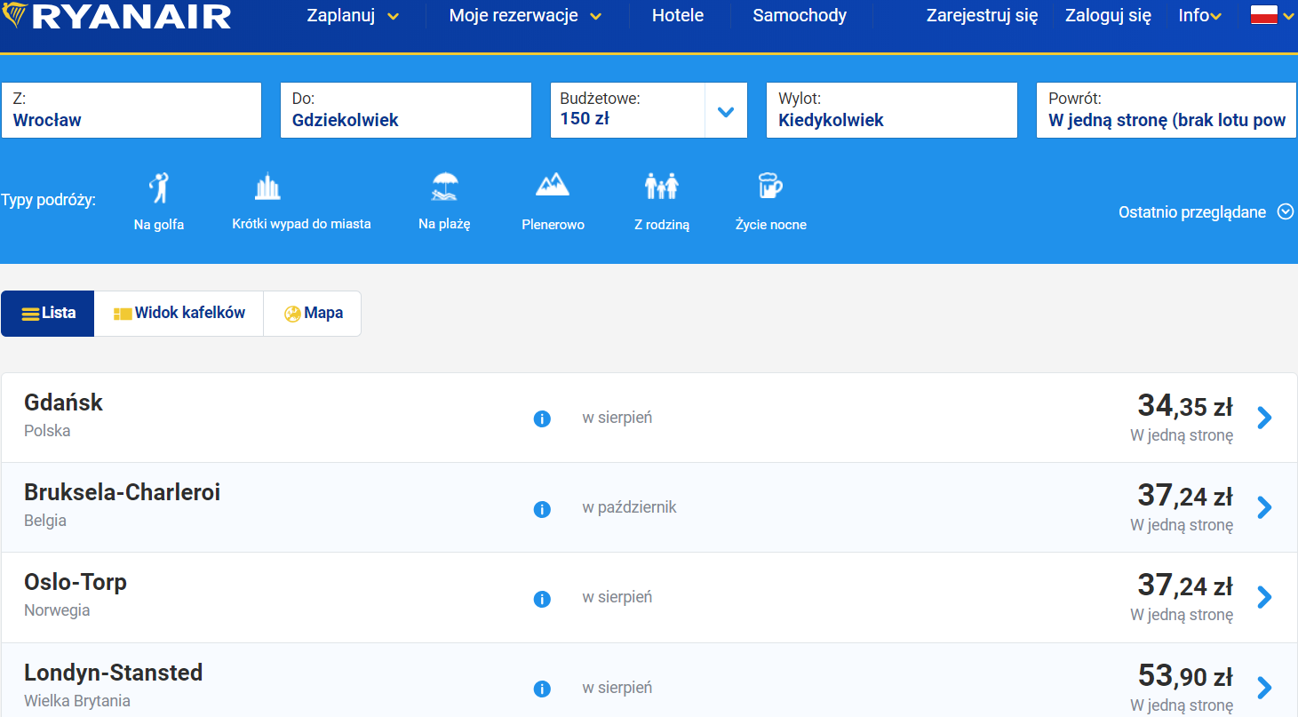Choose the family trip type icon
This screenshot has width=1298, height=717.
(x=661, y=187)
